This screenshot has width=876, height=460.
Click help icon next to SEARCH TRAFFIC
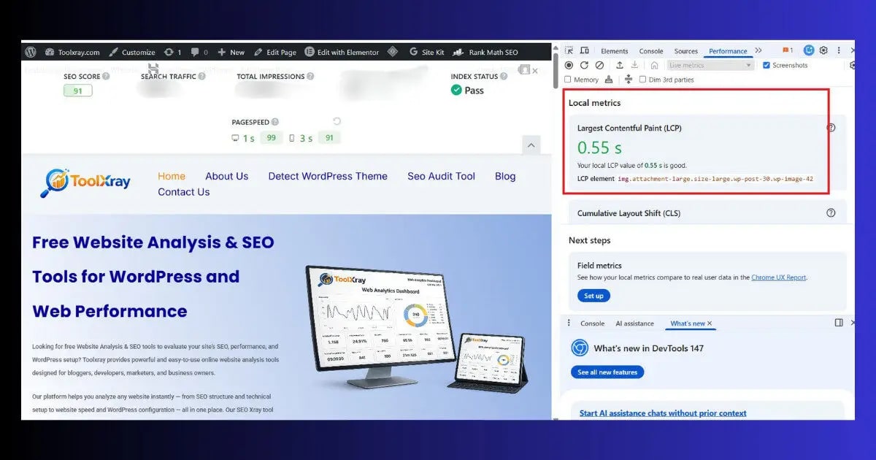pos(202,76)
